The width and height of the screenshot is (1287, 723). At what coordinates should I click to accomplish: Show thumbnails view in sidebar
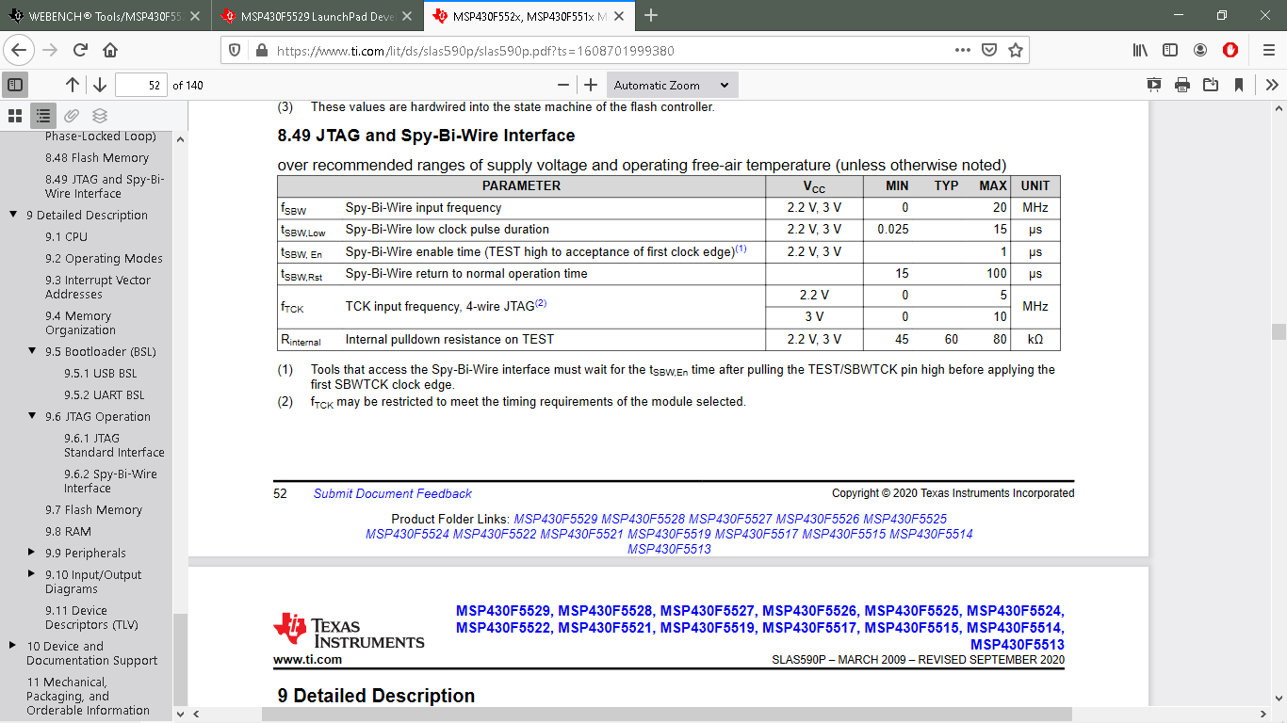pos(15,116)
